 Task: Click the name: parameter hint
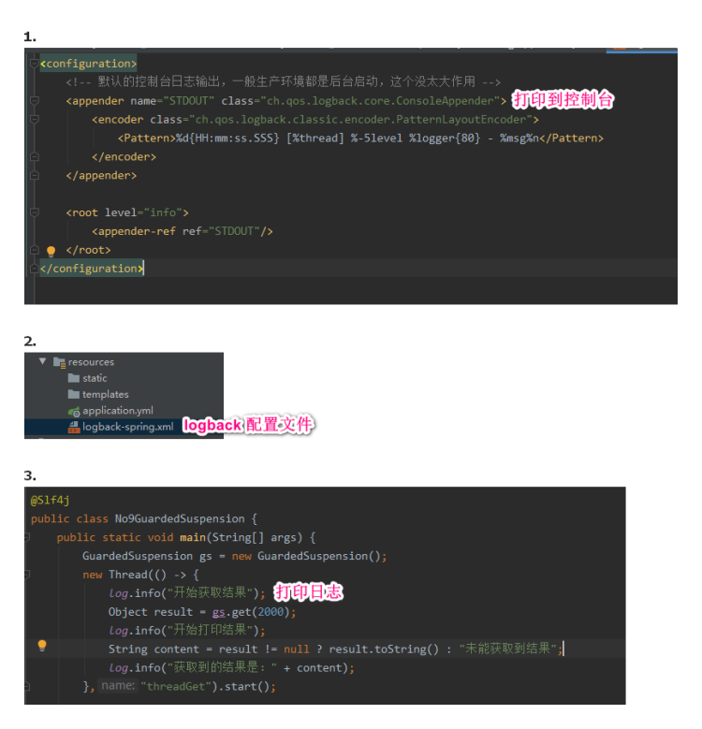119,686
